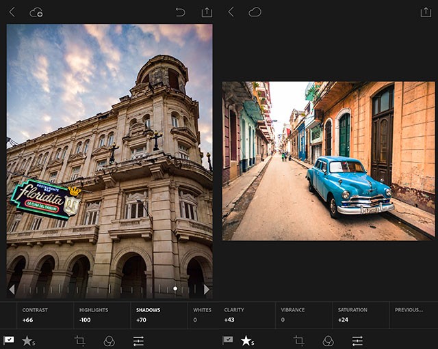The width and height of the screenshot is (438, 349).
Task: Select the Contrast adjustment
Action: 34,315
